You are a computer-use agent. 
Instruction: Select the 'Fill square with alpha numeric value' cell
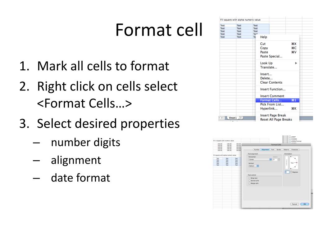click(x=240, y=20)
